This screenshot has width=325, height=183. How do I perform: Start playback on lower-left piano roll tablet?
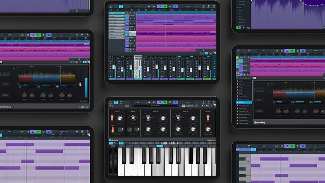pyautogui.click(x=38, y=131)
